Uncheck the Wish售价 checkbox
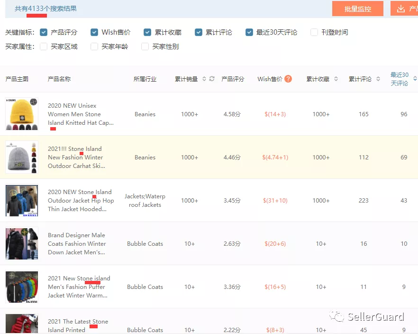The height and width of the screenshot is (334, 418). (94, 32)
